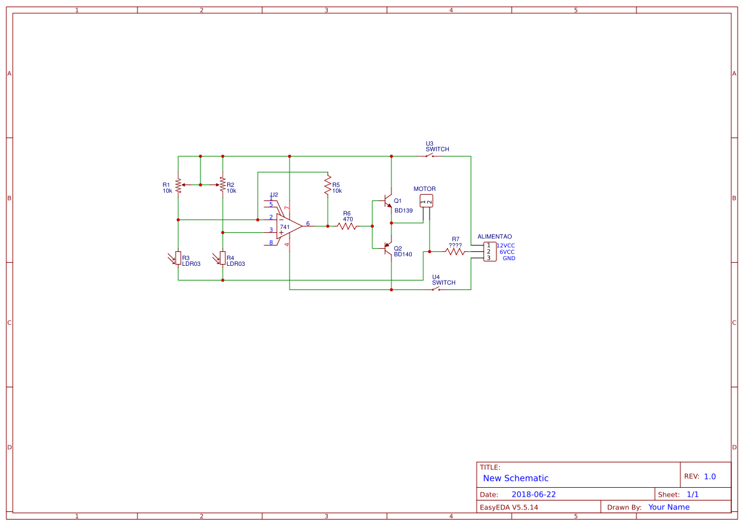744x526 pixels.
Task: Select the 741 op-amp triangle symbol
Action: point(289,226)
